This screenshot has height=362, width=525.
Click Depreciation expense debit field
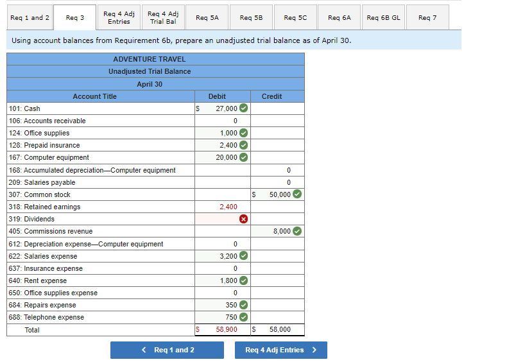click(x=223, y=244)
